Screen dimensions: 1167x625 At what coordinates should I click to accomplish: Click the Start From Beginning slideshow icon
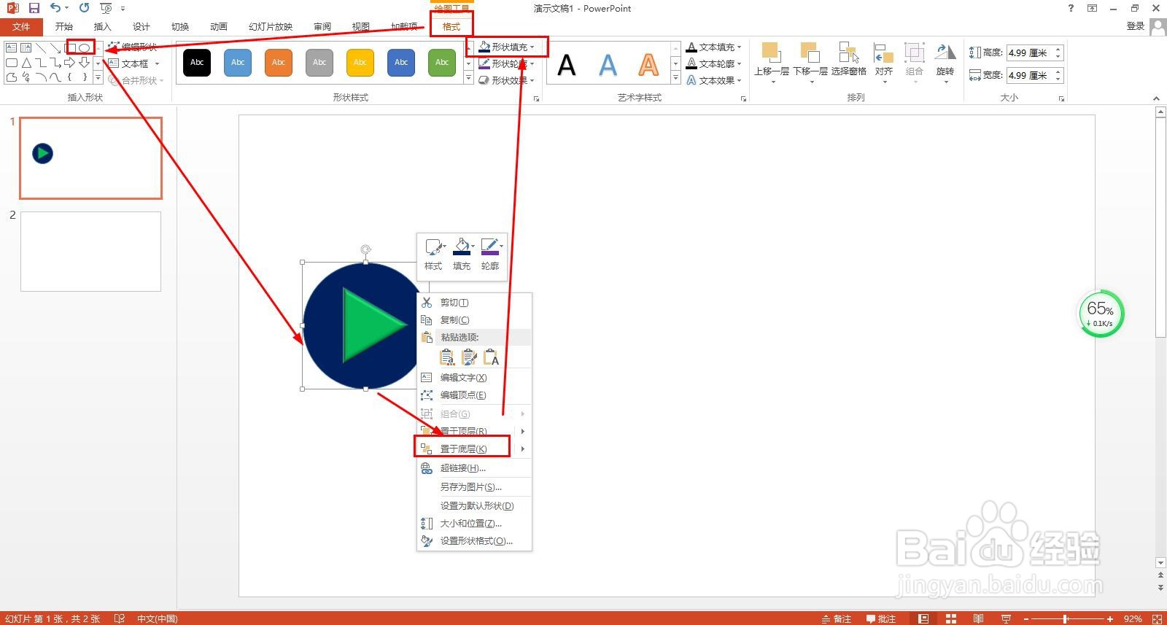click(106, 8)
